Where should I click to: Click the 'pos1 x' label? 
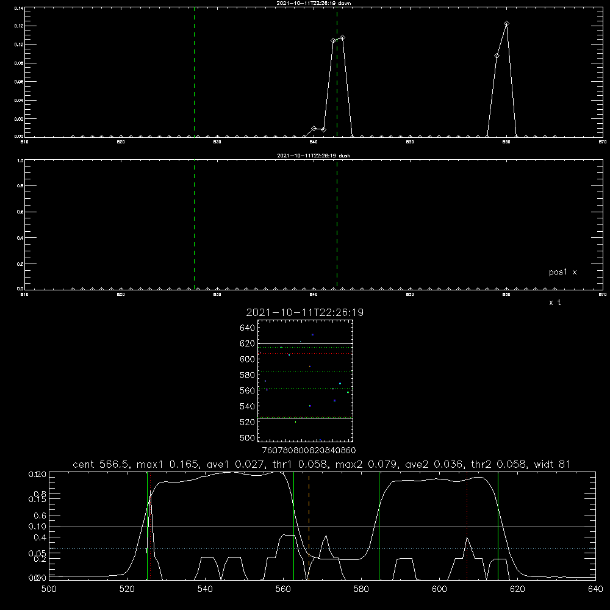click(562, 272)
